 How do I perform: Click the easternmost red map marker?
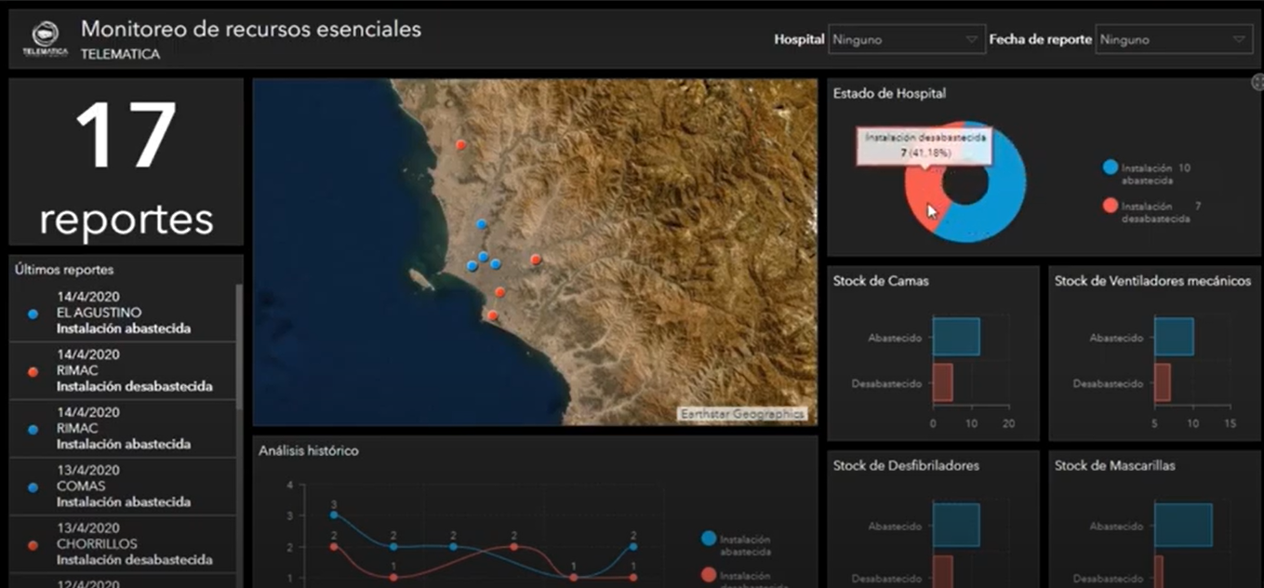535,260
